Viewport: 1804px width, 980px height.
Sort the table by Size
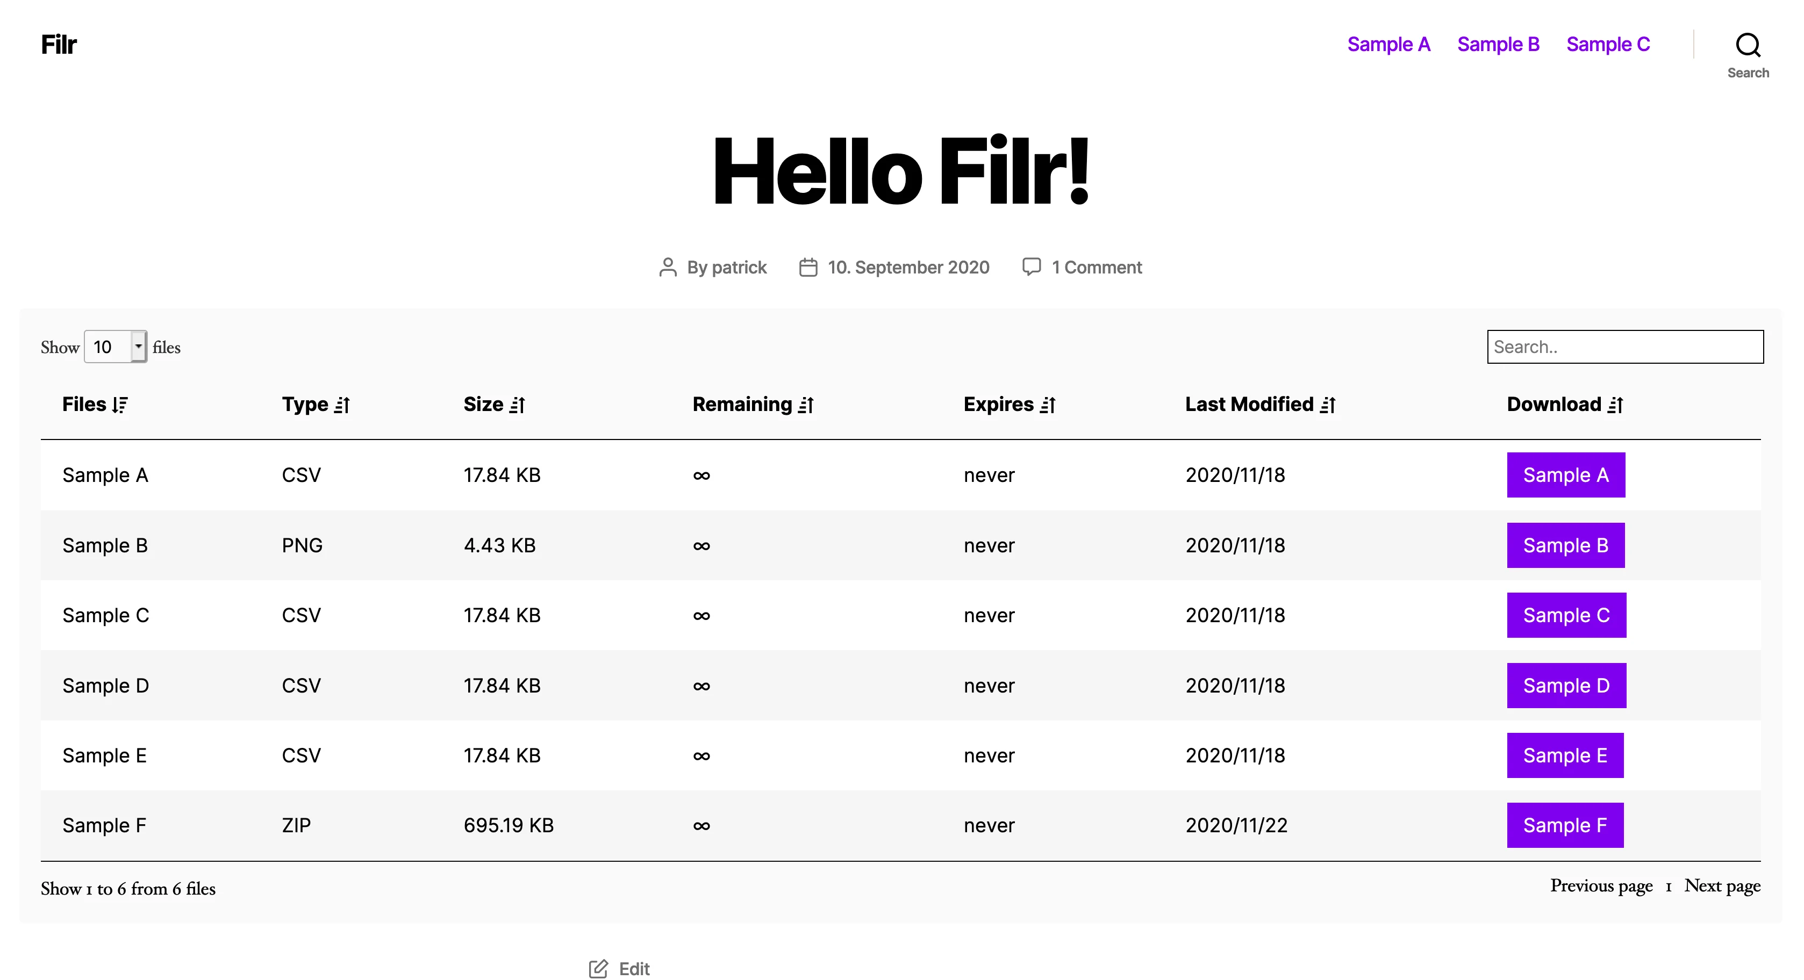517,404
